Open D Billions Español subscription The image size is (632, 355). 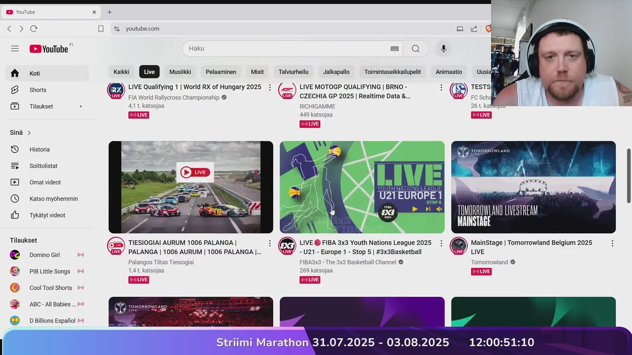coord(47,320)
